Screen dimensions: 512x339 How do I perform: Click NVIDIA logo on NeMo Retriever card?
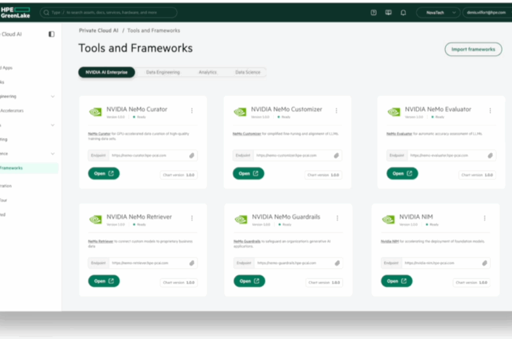(x=95, y=219)
